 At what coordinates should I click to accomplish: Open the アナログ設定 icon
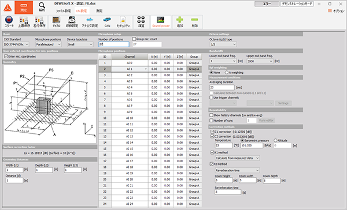pos(90,22)
